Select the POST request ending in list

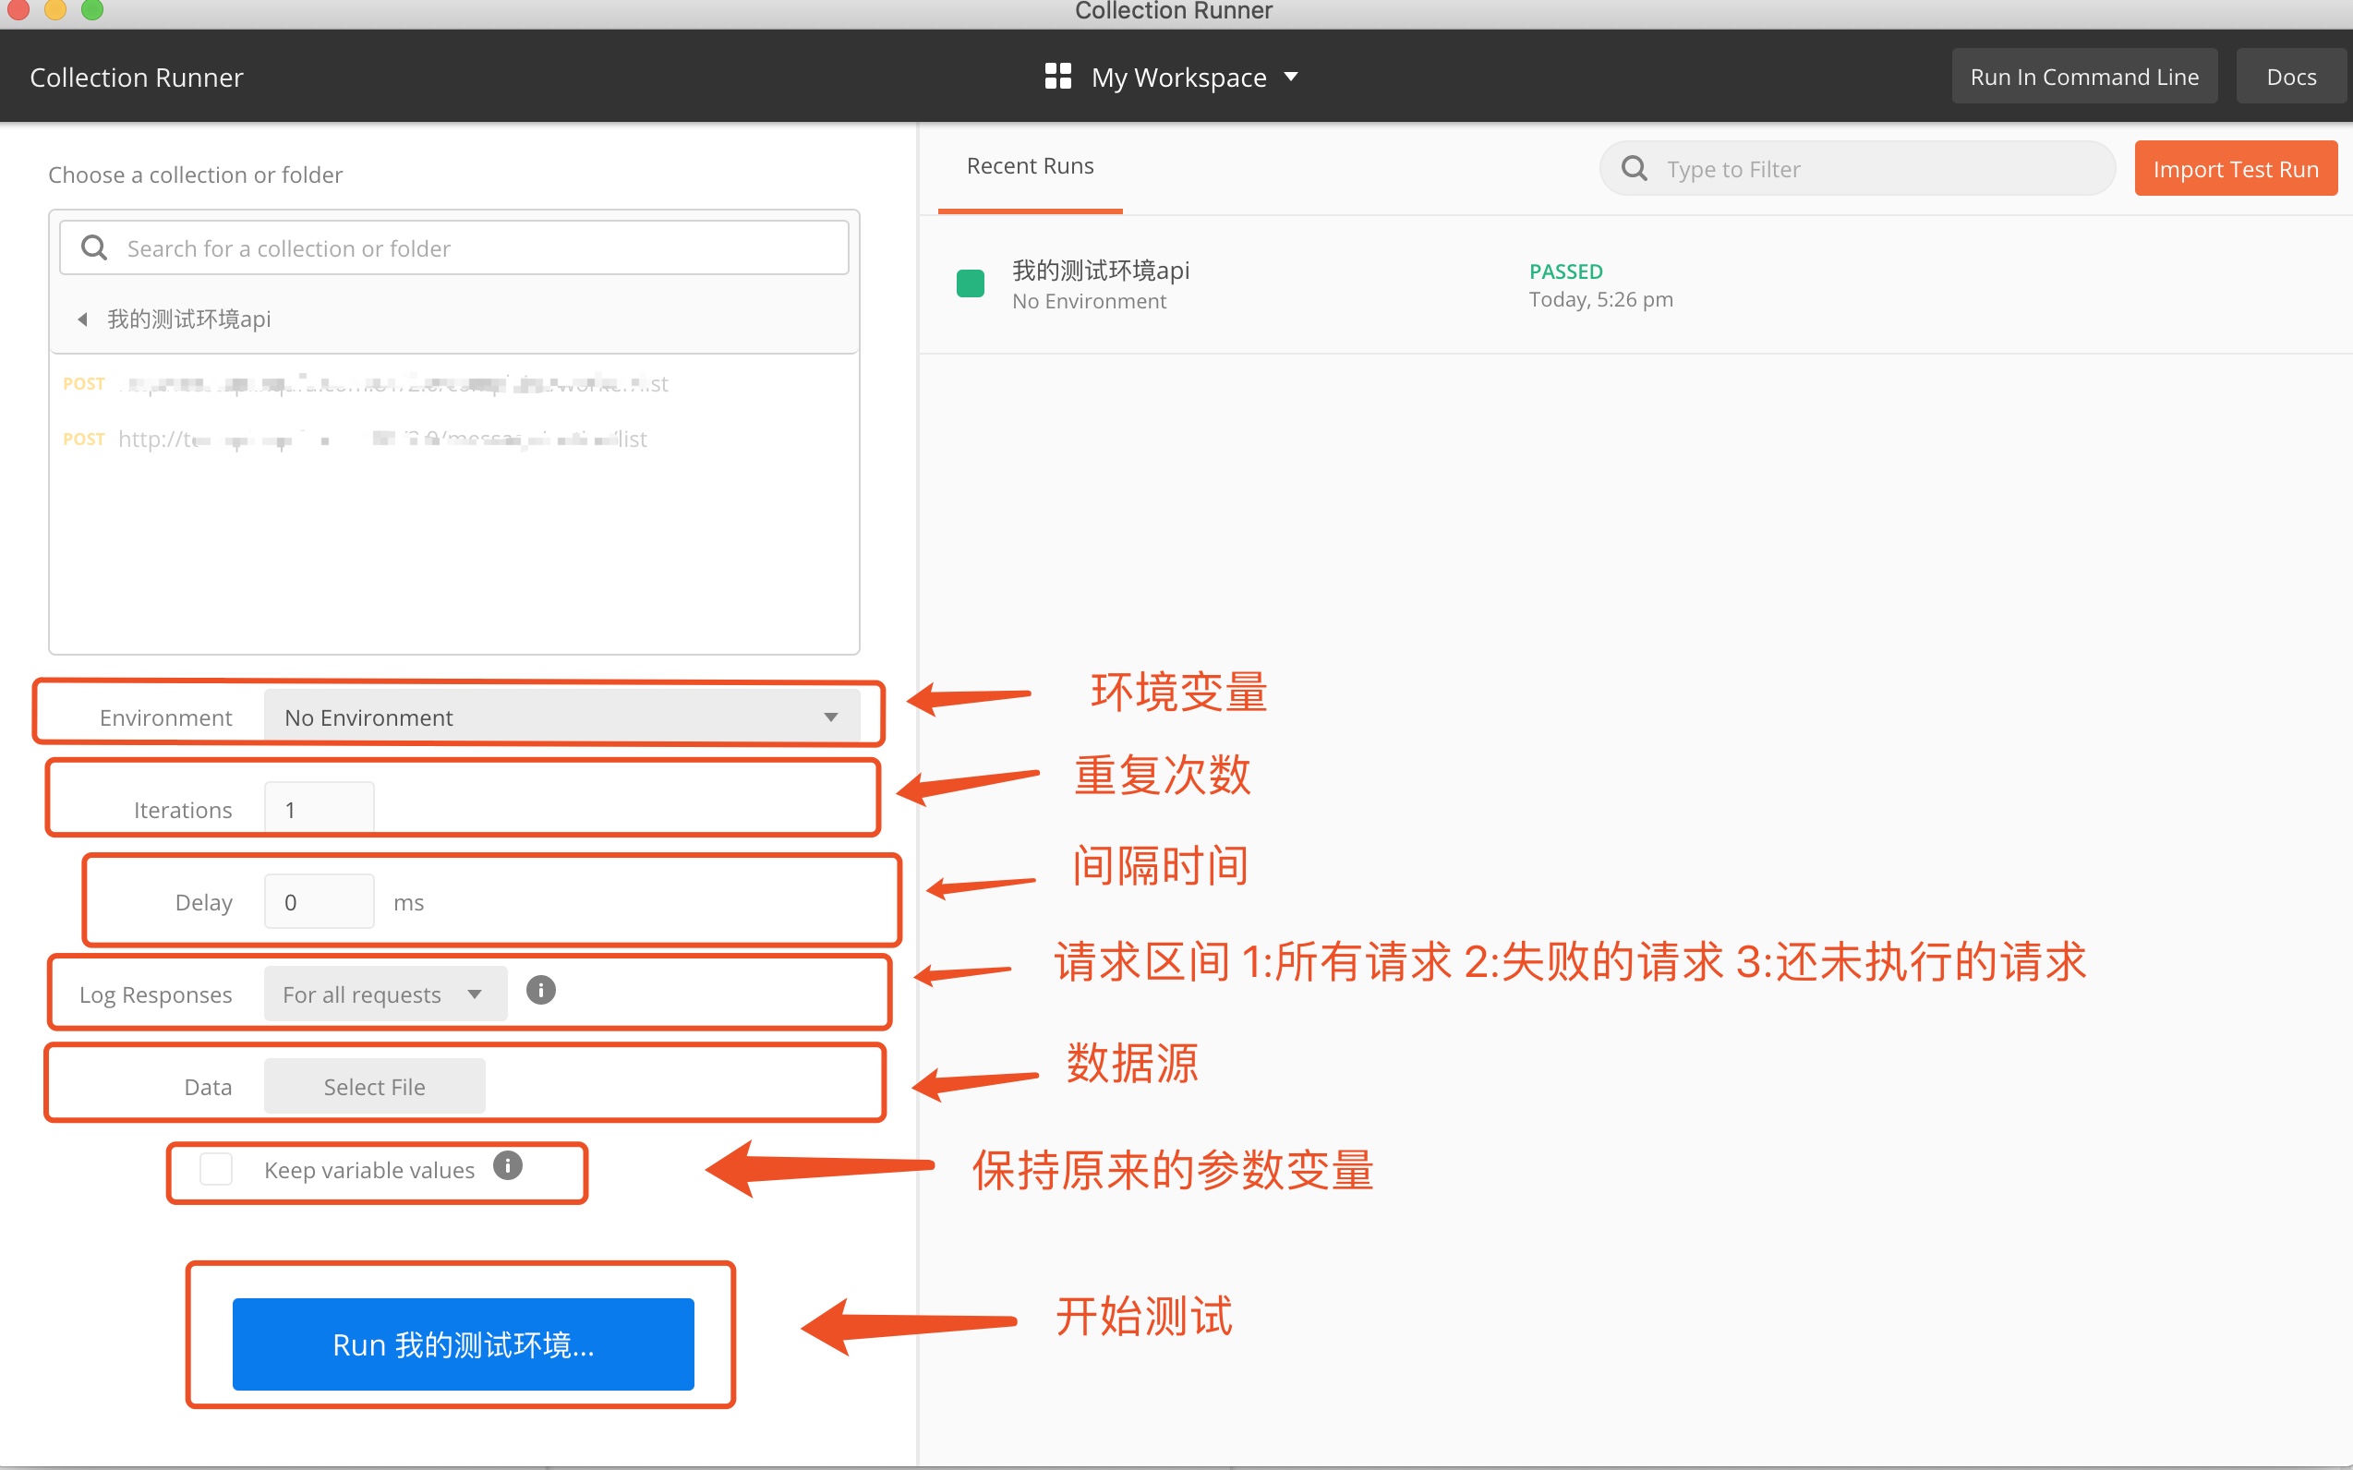454,439
